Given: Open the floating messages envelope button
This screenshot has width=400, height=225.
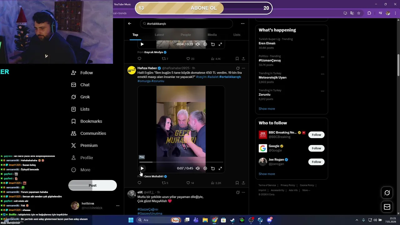Looking at the screenshot, I should tap(387, 207).
